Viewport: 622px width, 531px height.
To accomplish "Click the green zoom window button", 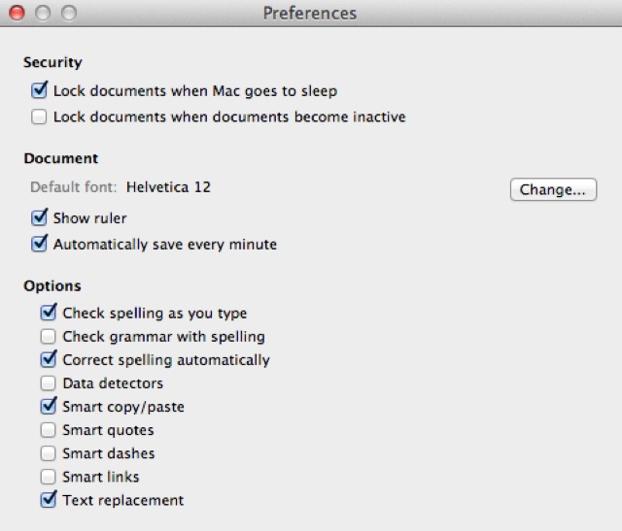I will click(69, 14).
